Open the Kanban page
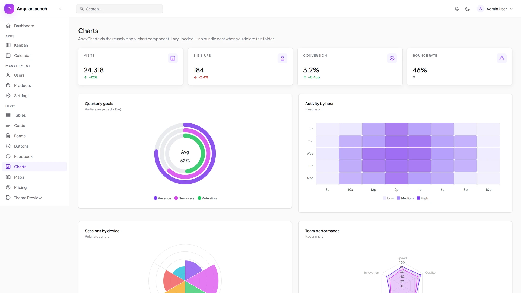The height and width of the screenshot is (293, 521). 34,45
